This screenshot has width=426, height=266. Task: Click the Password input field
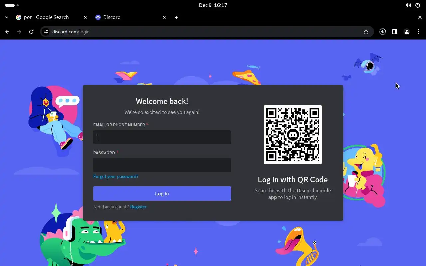point(162,165)
